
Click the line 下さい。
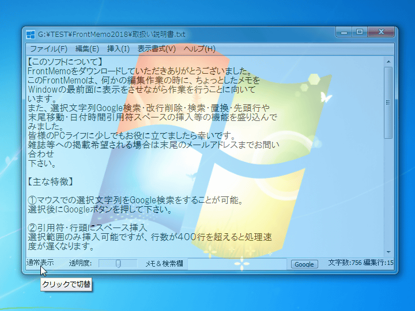pyautogui.click(x=42, y=164)
